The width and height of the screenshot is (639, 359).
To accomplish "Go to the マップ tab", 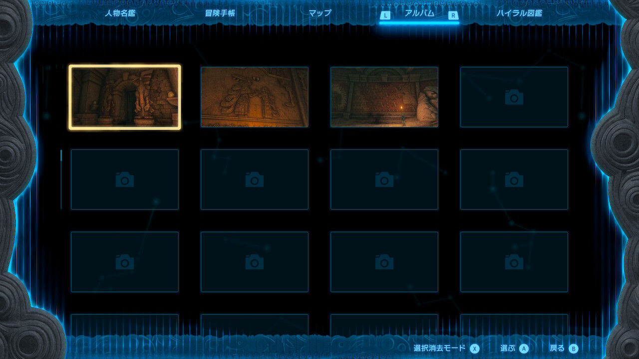I will (x=320, y=13).
